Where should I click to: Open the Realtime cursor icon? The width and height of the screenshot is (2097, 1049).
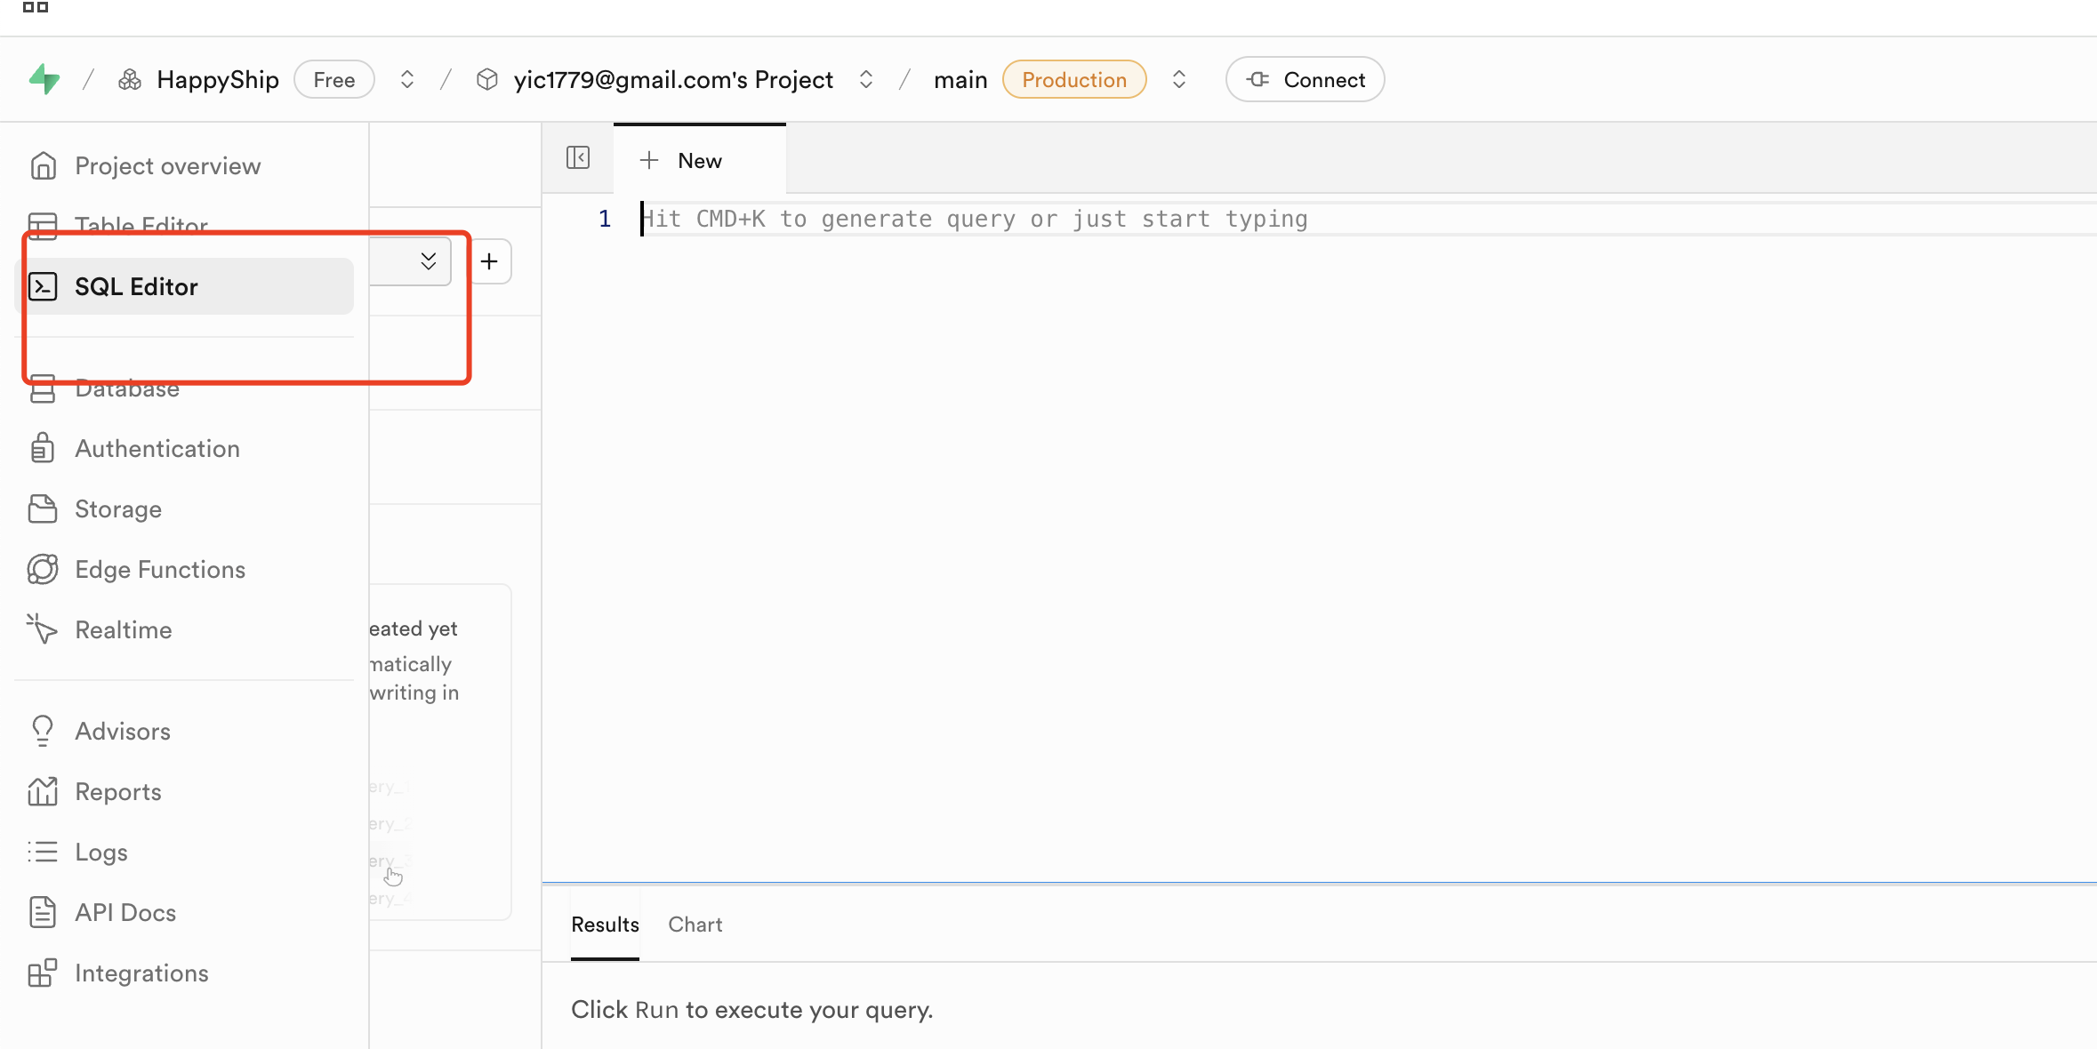(x=42, y=629)
